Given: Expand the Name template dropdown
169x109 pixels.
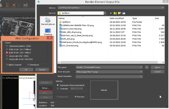Looking at the screenshot, I should click(141, 76).
